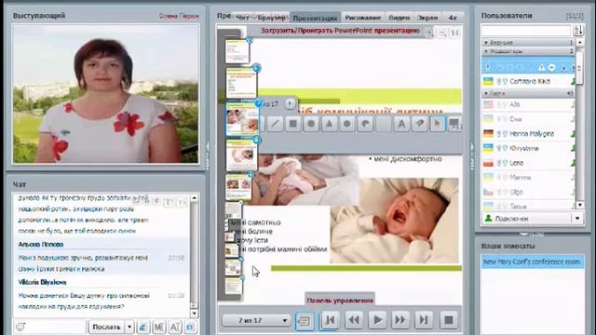Select user Lena in the guest list
596x335 pixels.
tap(528, 163)
